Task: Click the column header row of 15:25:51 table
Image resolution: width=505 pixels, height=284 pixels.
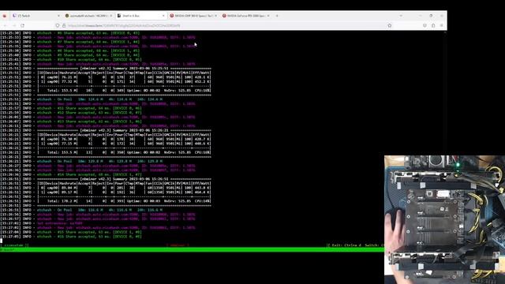Action: coord(124,73)
